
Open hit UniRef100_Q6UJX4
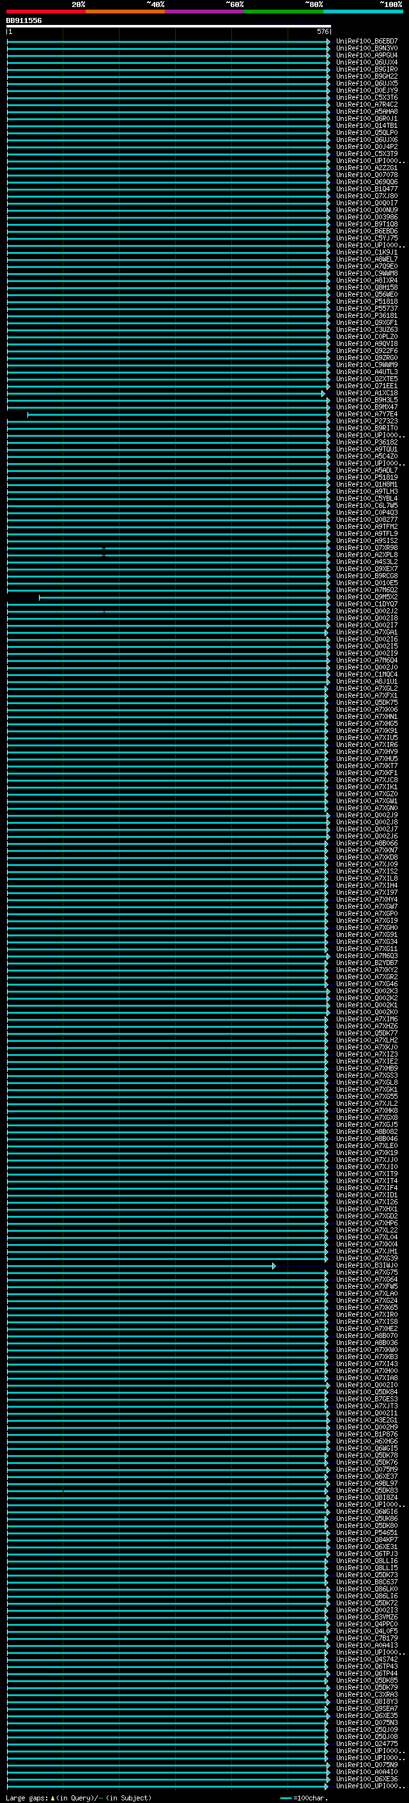(367, 62)
